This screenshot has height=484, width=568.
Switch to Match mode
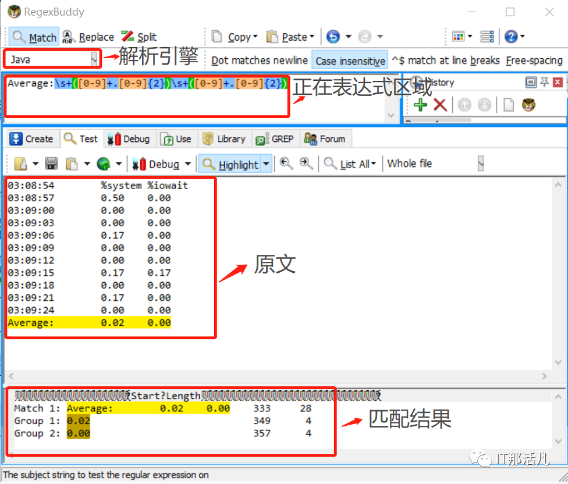34,37
